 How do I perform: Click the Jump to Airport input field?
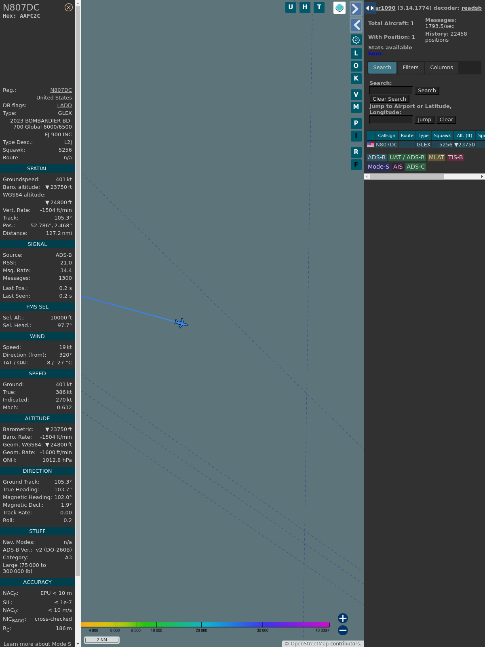click(391, 120)
